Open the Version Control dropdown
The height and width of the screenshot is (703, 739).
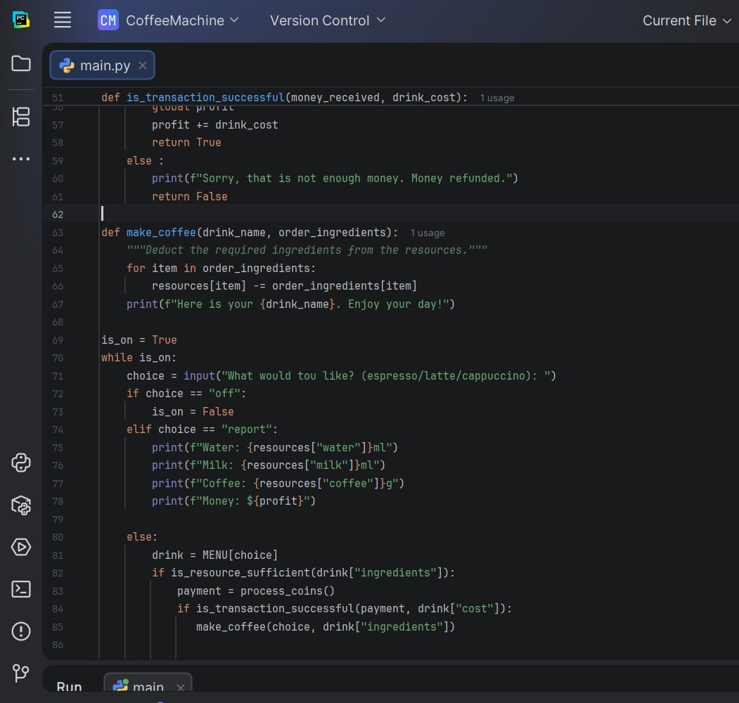tap(328, 20)
